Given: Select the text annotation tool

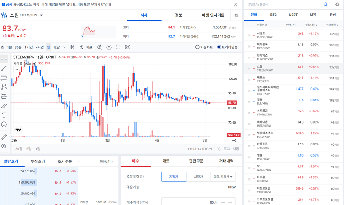Looking at the screenshot, I should pyautogui.click(x=4, y=115).
